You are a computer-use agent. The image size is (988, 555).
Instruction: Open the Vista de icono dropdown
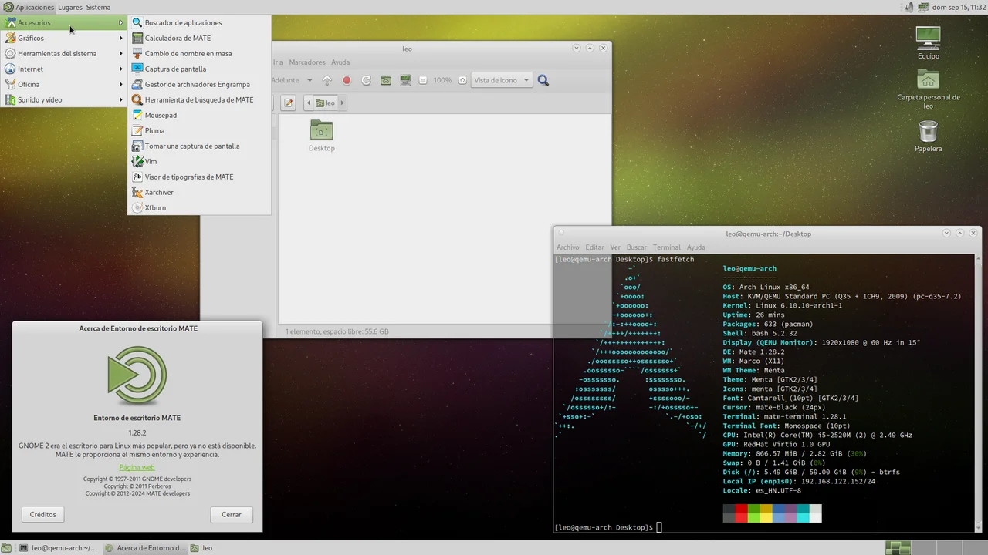502,80
